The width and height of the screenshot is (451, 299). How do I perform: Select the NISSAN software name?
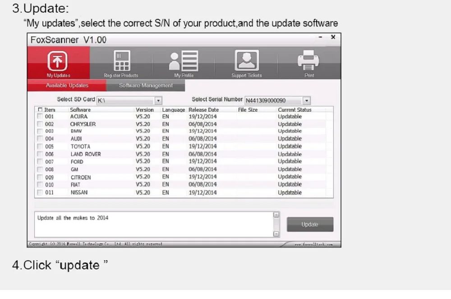[79, 192]
